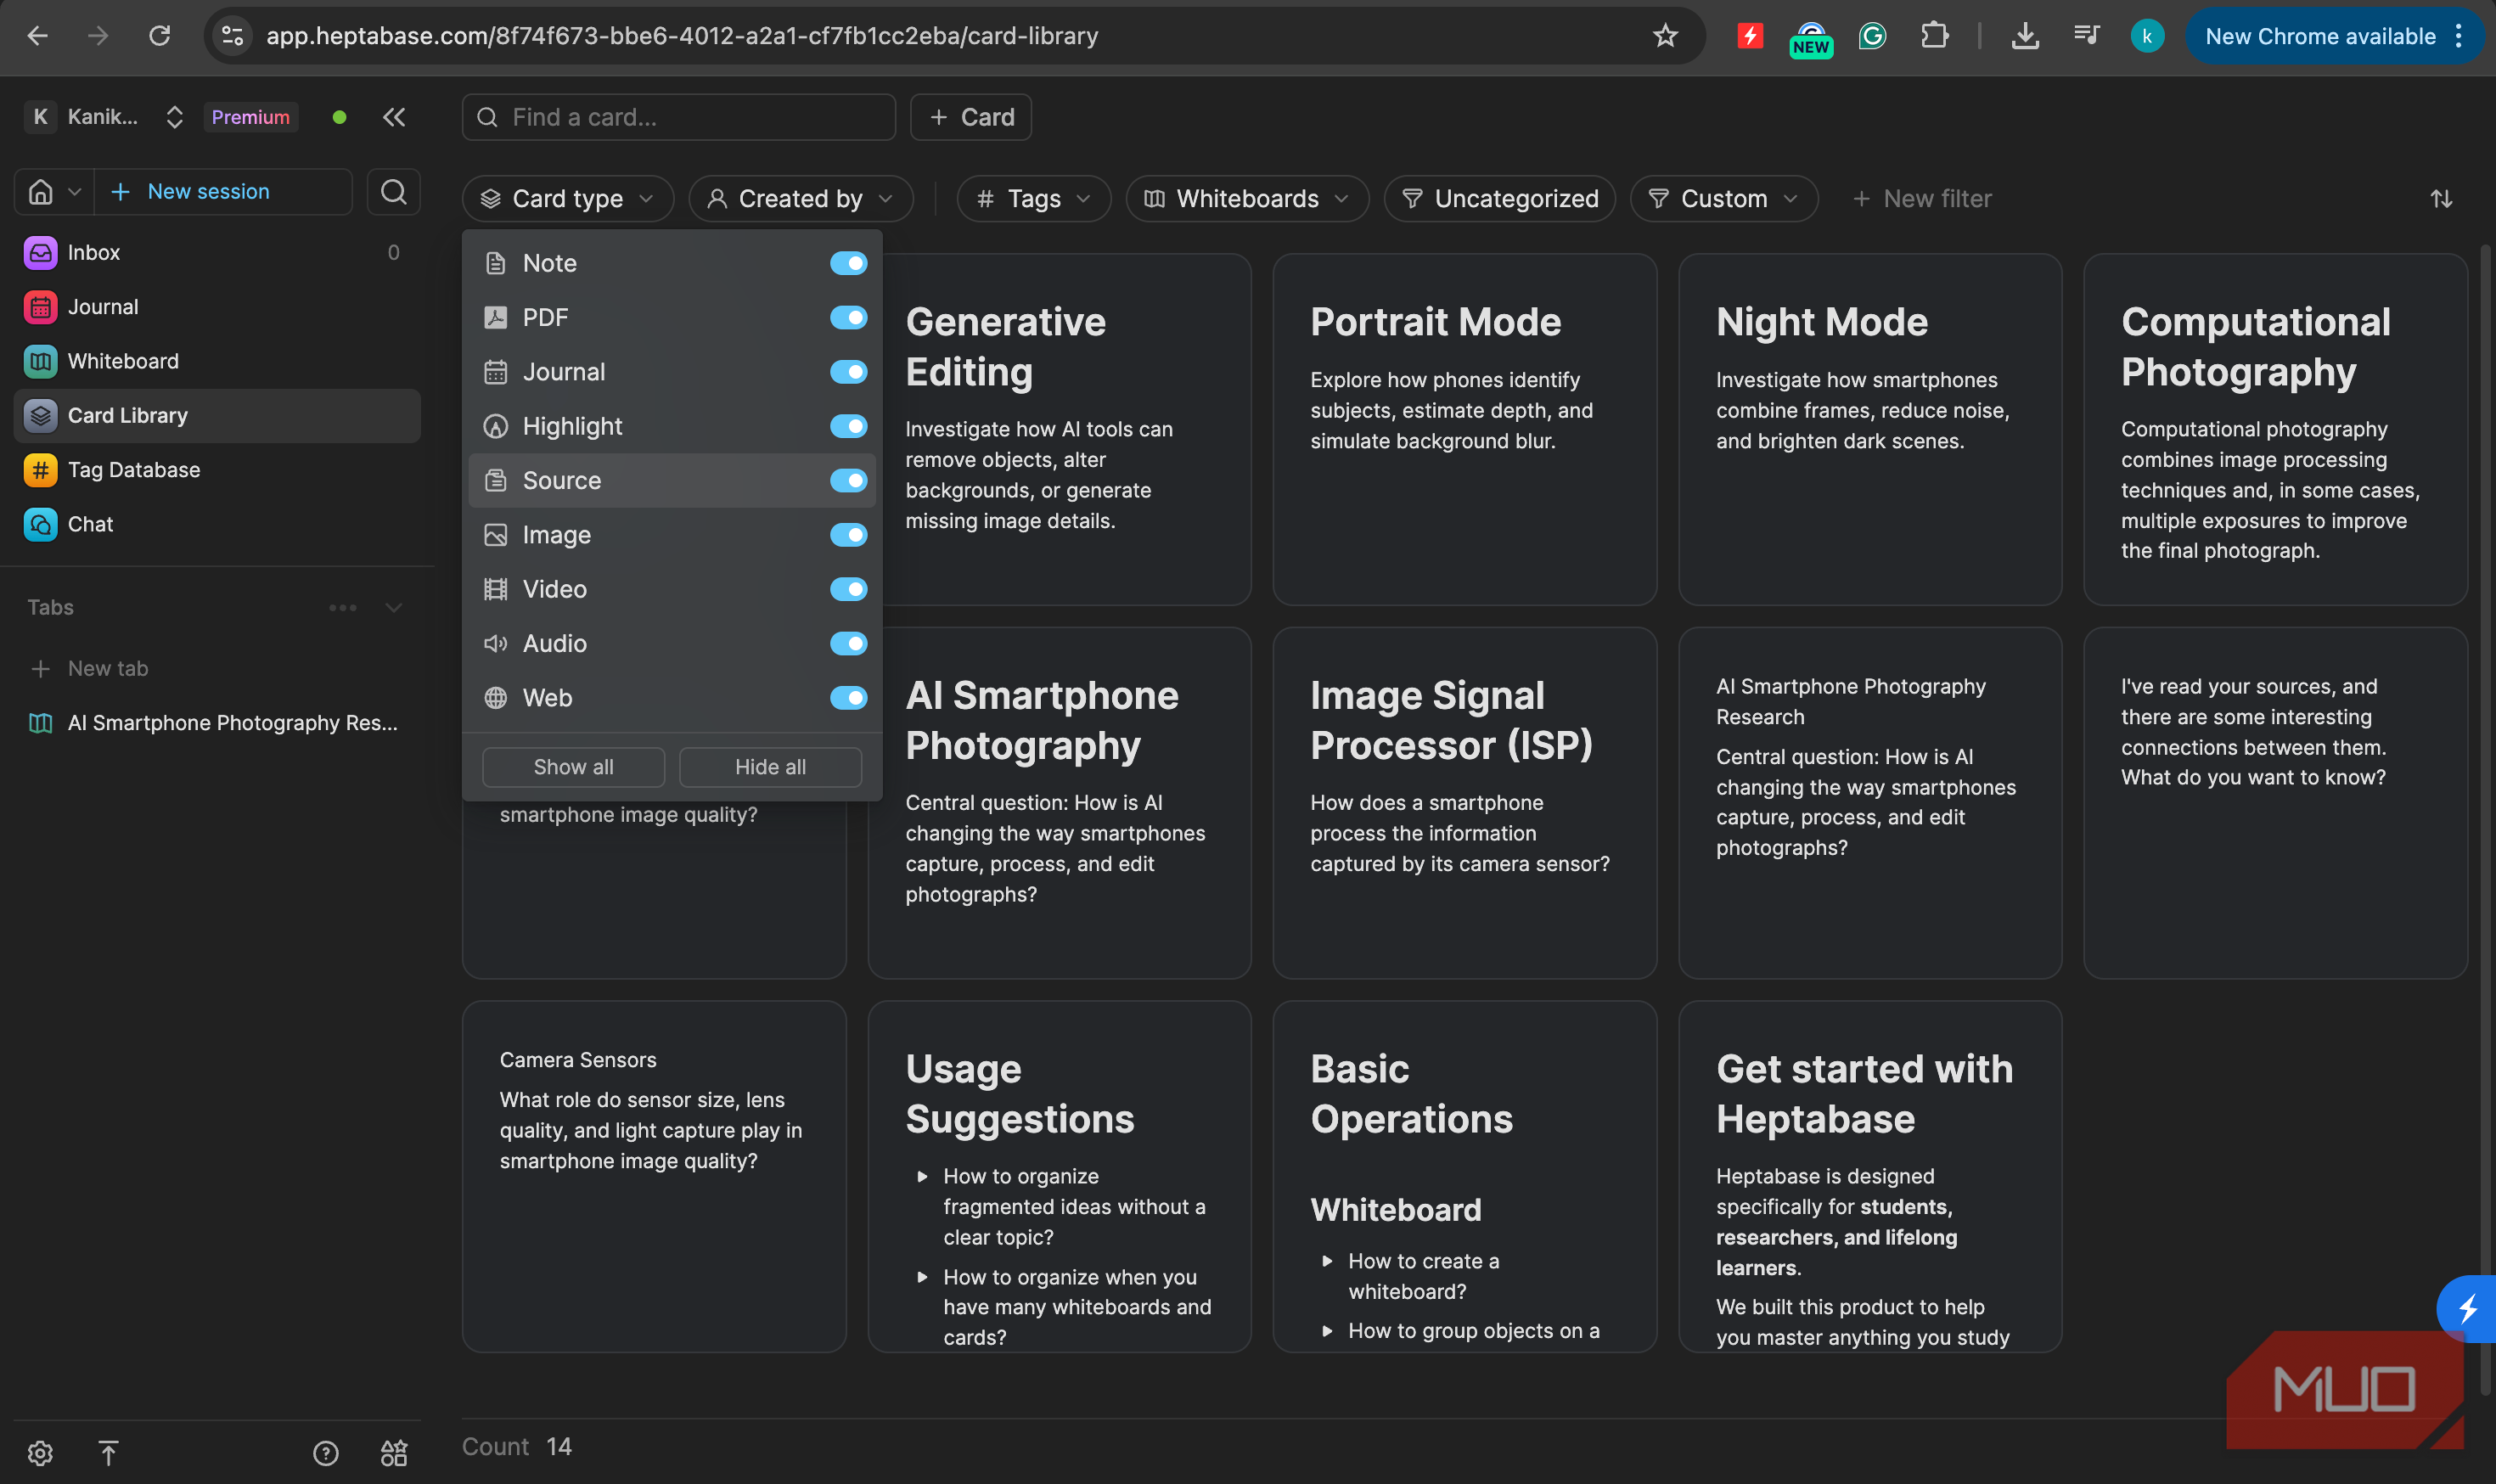Disable the Journal card type switch
The width and height of the screenshot is (2496, 1484).
[x=848, y=371]
